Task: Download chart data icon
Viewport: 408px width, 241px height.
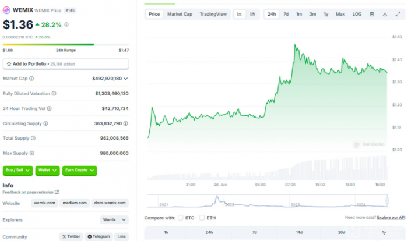Action: click(x=385, y=14)
